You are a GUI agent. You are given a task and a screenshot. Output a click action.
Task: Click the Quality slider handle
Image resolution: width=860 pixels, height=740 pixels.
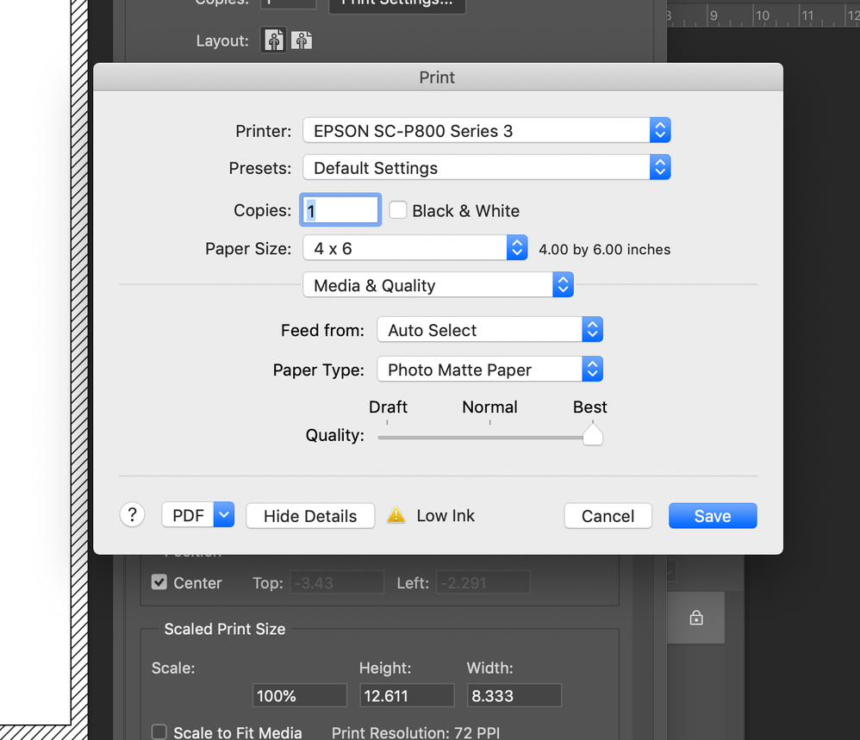(x=592, y=435)
